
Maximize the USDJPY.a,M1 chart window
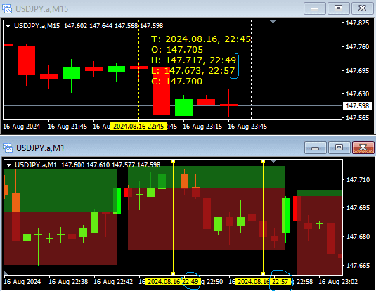click(x=339, y=148)
